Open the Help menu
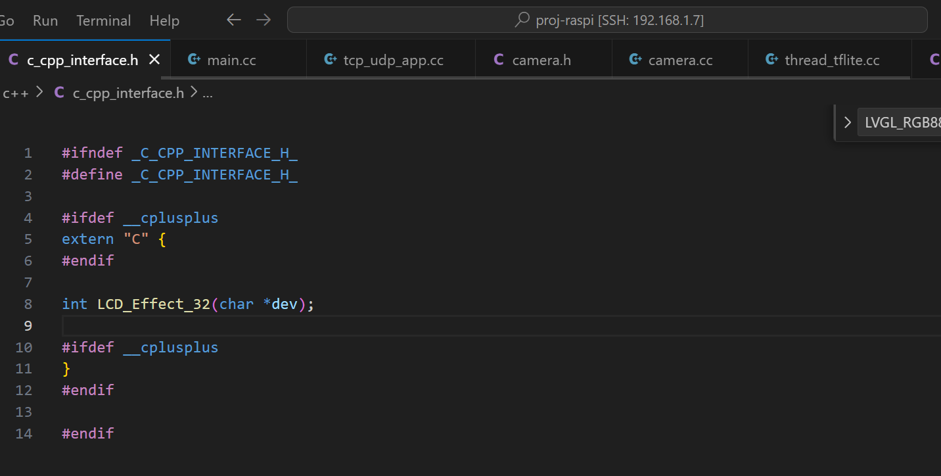The height and width of the screenshot is (476, 941). [164, 20]
